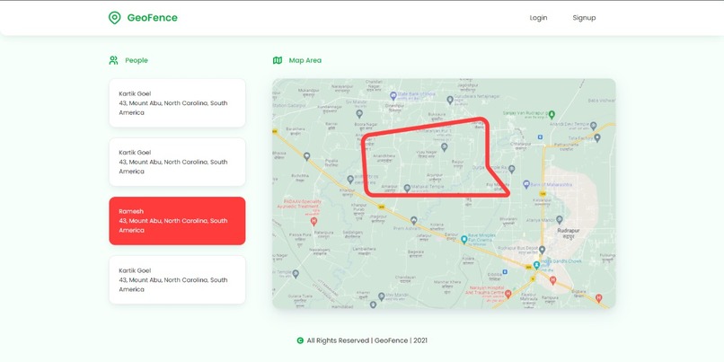Click the Rave Miniplex Fun Cinema pin
The height and width of the screenshot is (362, 724).
(x=464, y=239)
